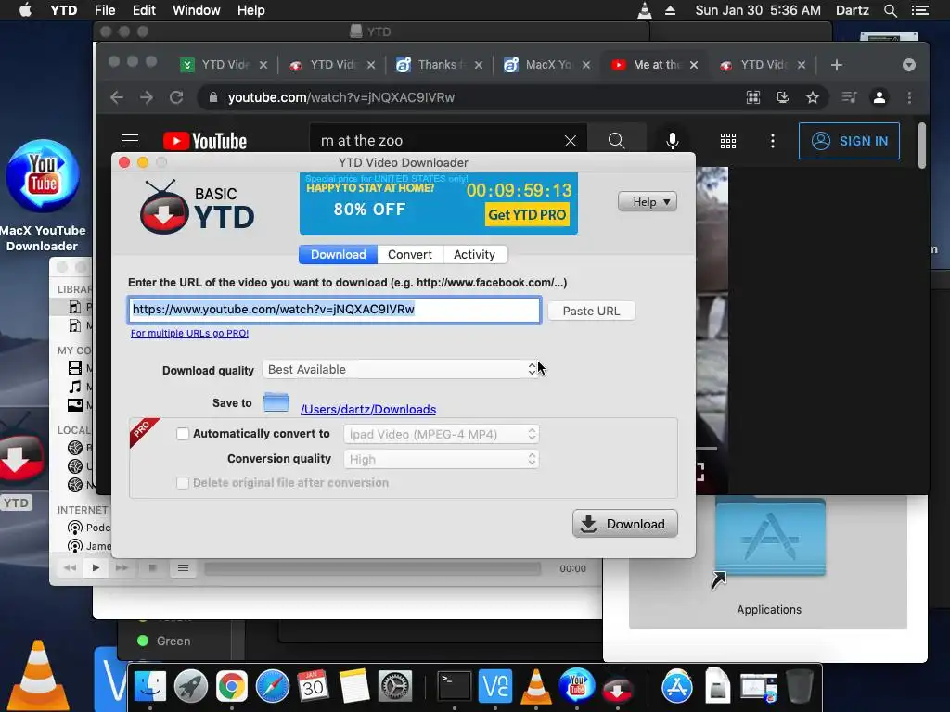
Task: Select the Download tab in YTD
Action: click(338, 254)
